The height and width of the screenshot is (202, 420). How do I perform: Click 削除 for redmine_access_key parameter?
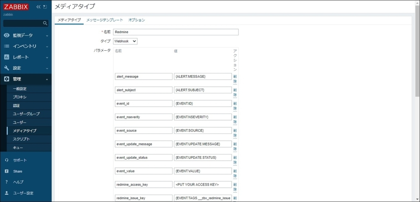(235, 187)
